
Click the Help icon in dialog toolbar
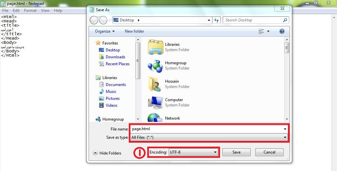(x=282, y=31)
